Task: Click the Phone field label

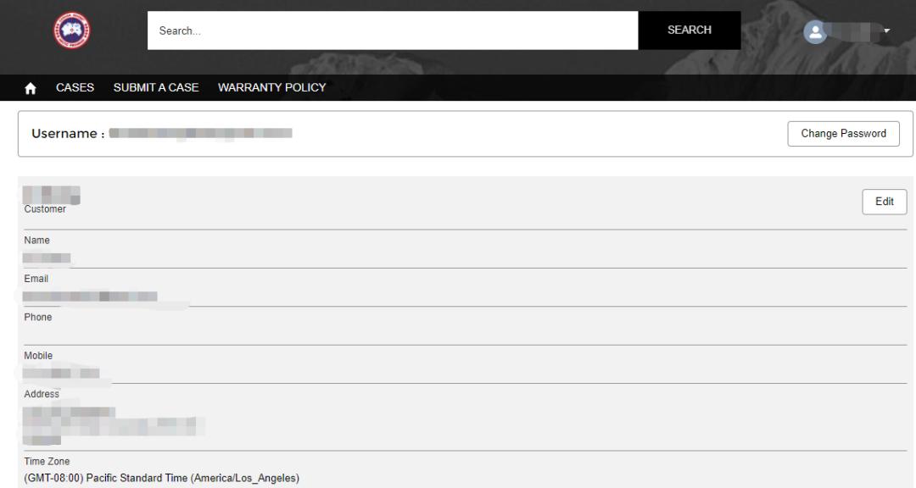Action: click(38, 317)
